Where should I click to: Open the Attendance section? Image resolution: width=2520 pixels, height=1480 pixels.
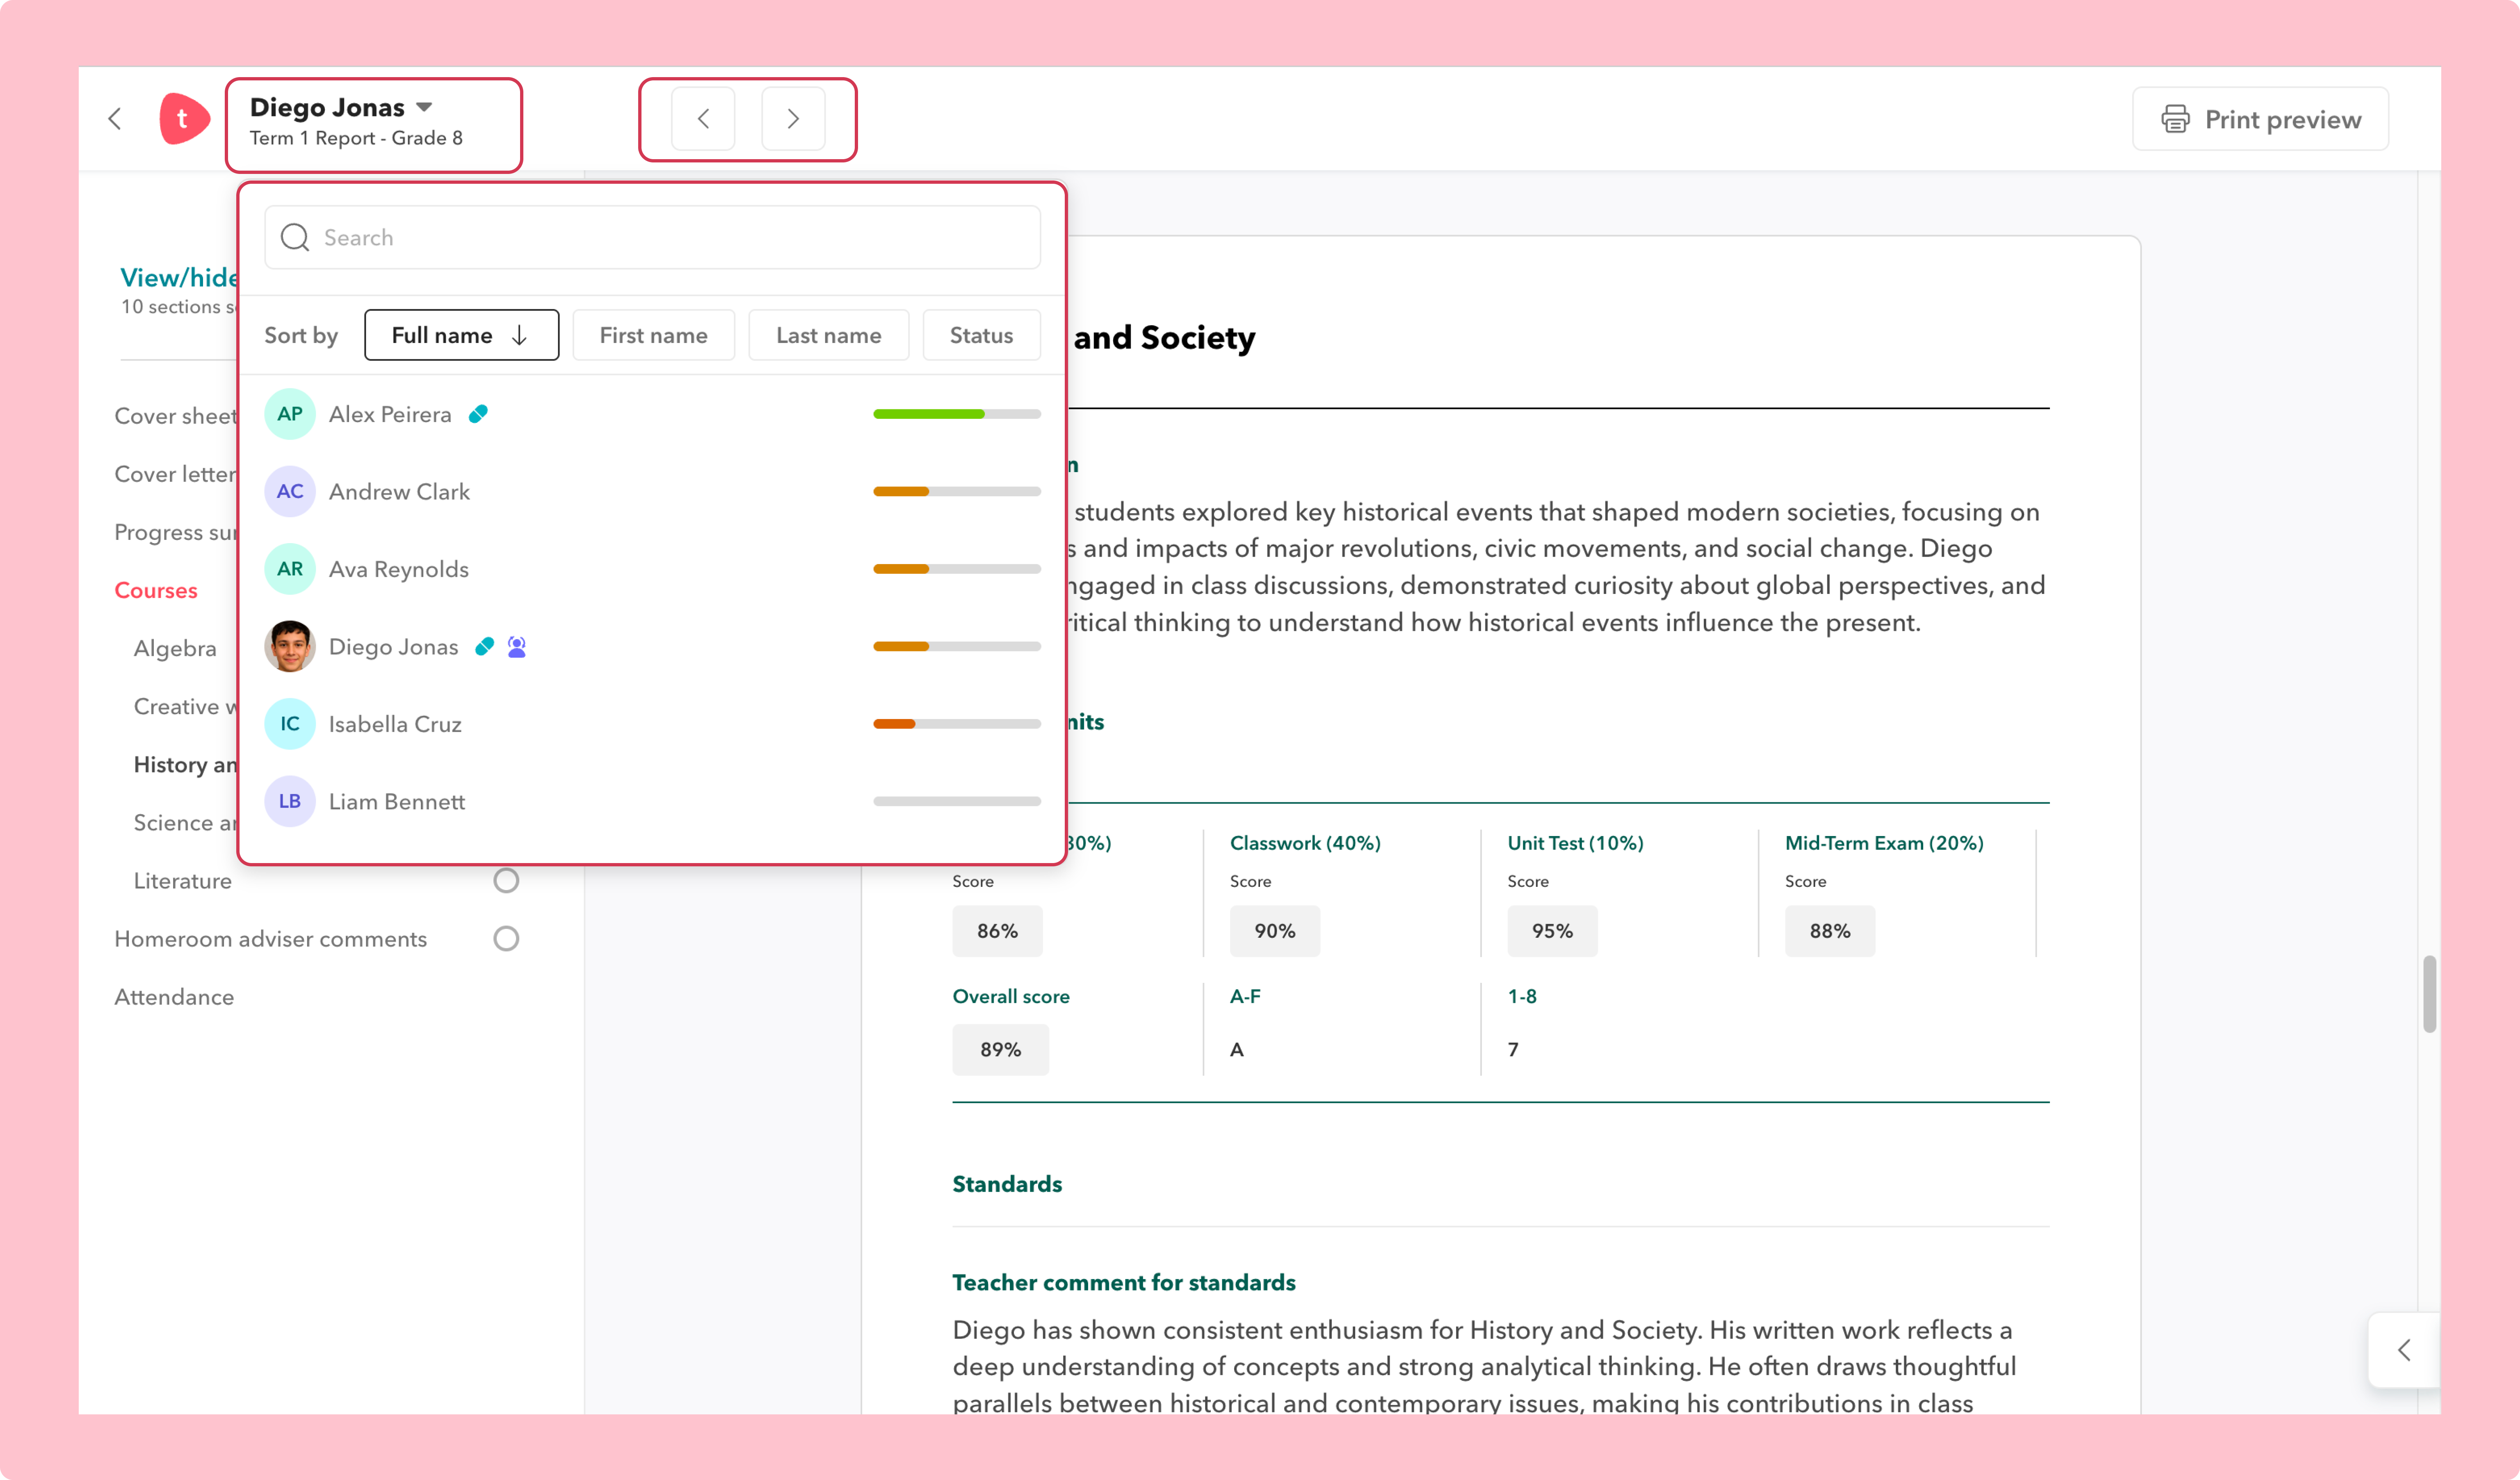174,997
